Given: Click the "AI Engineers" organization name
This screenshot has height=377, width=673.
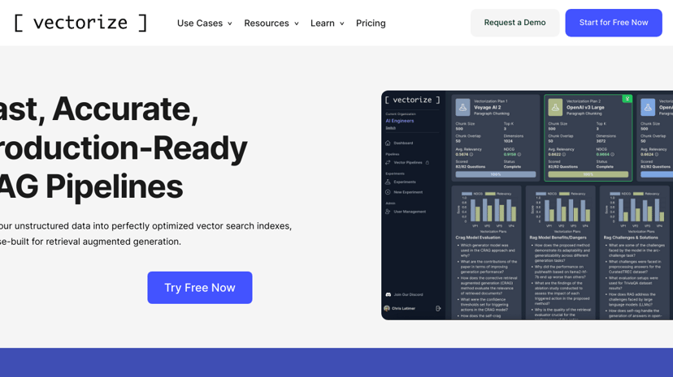Looking at the screenshot, I should tap(400, 121).
